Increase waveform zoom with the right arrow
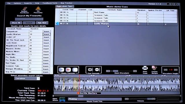This screenshot has width=185, height=104. tap(135, 71)
